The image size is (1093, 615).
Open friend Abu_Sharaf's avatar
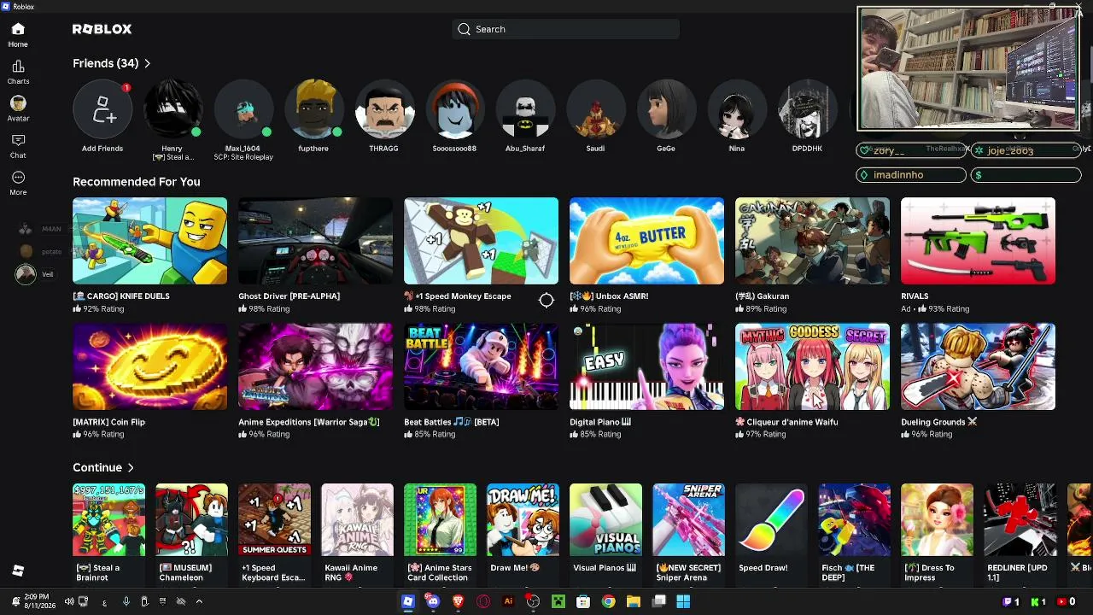pos(525,109)
